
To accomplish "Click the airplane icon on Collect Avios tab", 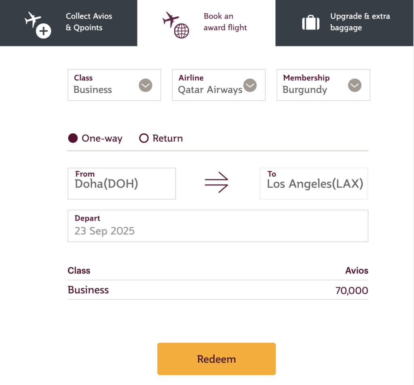I will [x=32, y=20].
